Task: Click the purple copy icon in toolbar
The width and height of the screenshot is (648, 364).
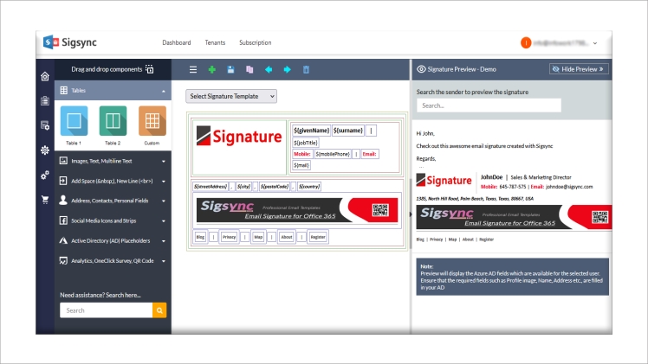Action: coord(249,70)
